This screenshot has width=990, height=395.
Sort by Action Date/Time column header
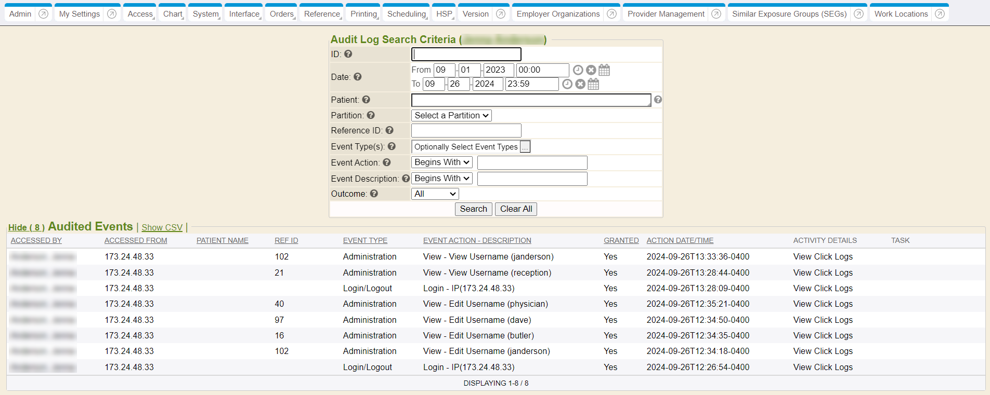680,241
